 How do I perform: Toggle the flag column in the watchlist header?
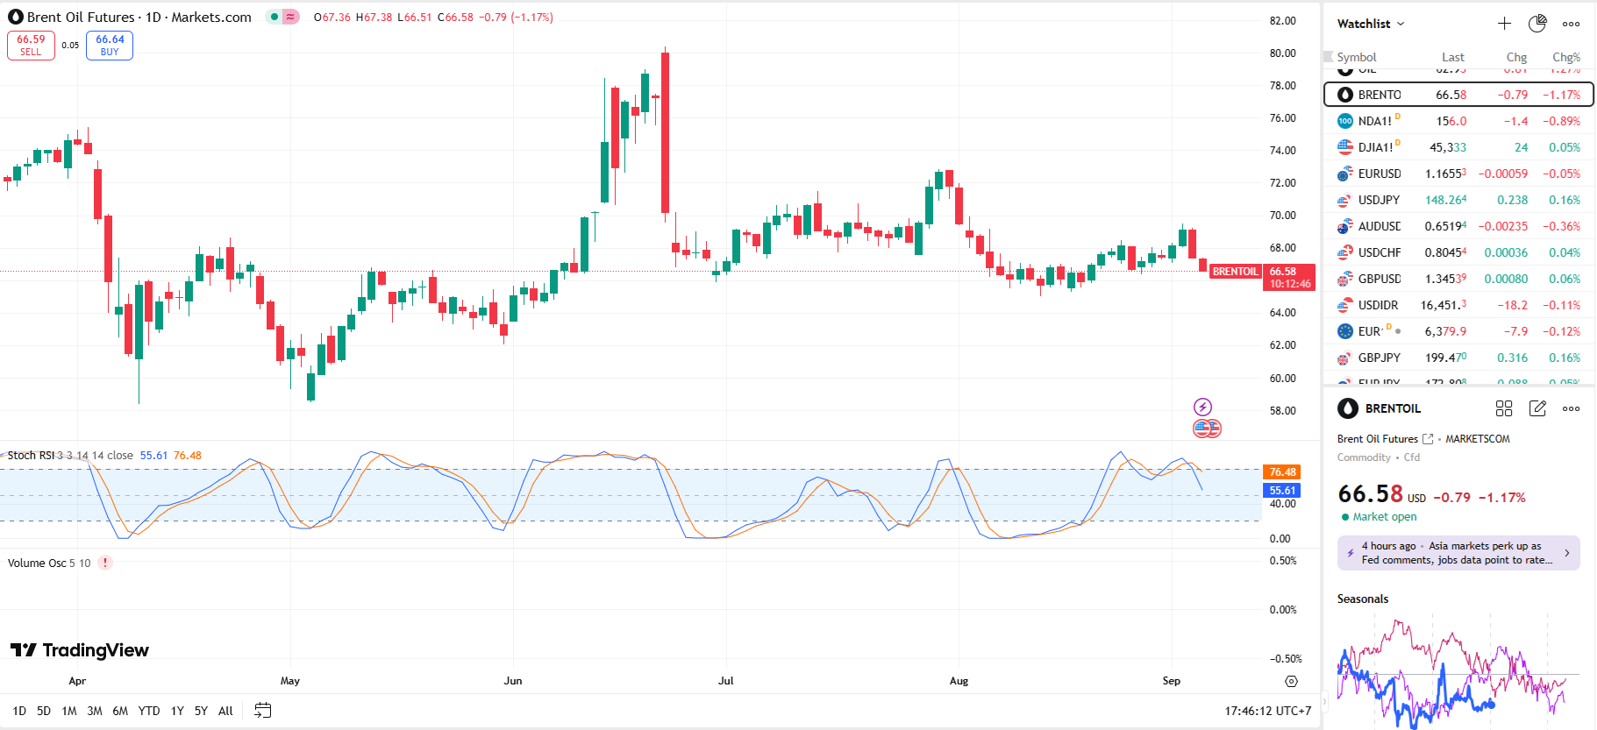click(x=1329, y=57)
